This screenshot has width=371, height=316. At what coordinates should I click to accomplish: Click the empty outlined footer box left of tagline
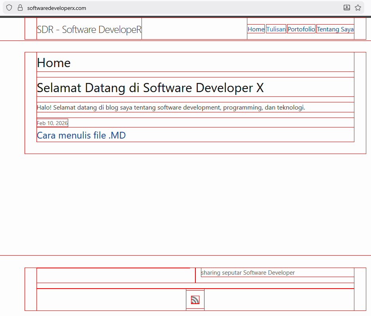(x=116, y=276)
